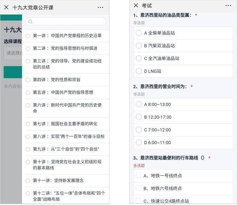Check option A 地铁一号线终点
237x205 pixels.
[139, 175]
